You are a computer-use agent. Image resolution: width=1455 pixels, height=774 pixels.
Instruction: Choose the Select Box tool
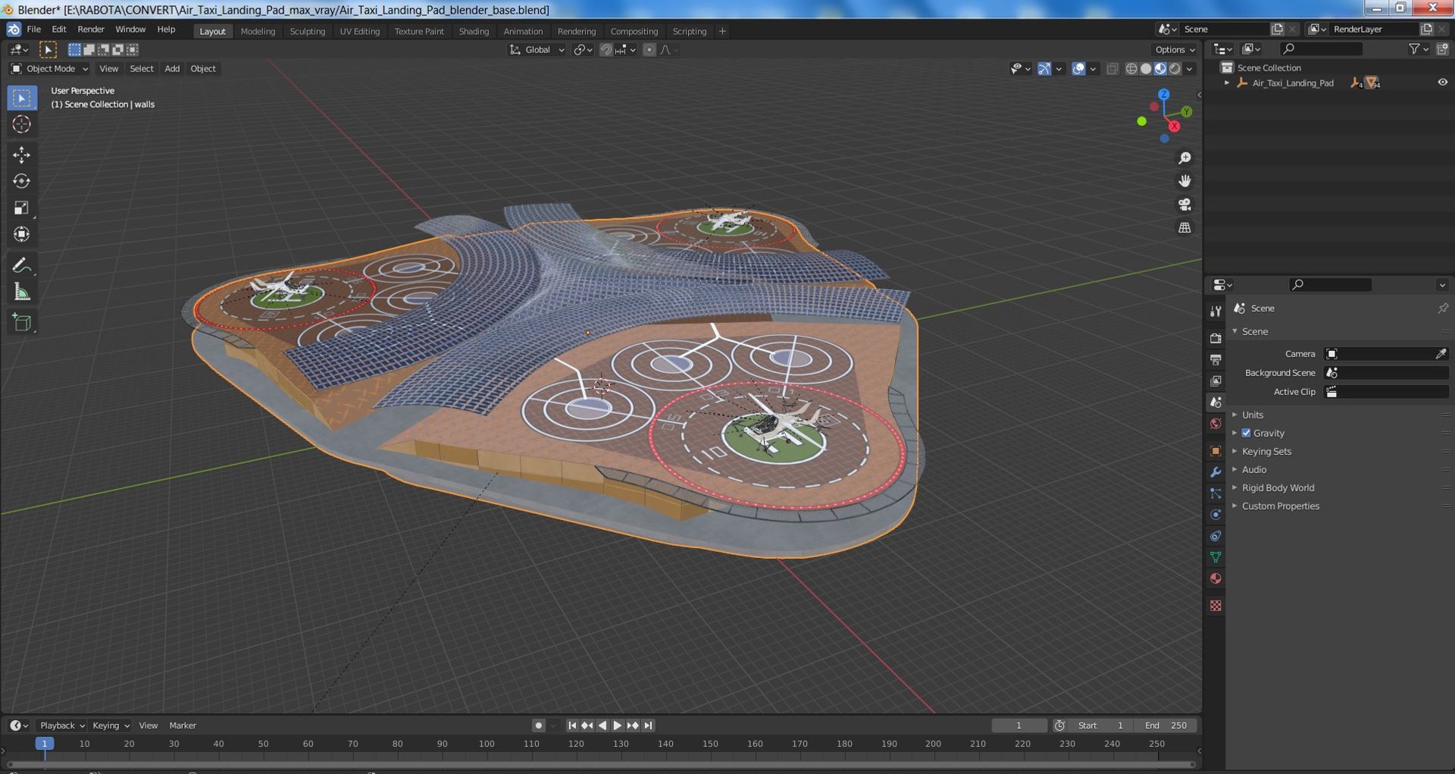(x=21, y=98)
